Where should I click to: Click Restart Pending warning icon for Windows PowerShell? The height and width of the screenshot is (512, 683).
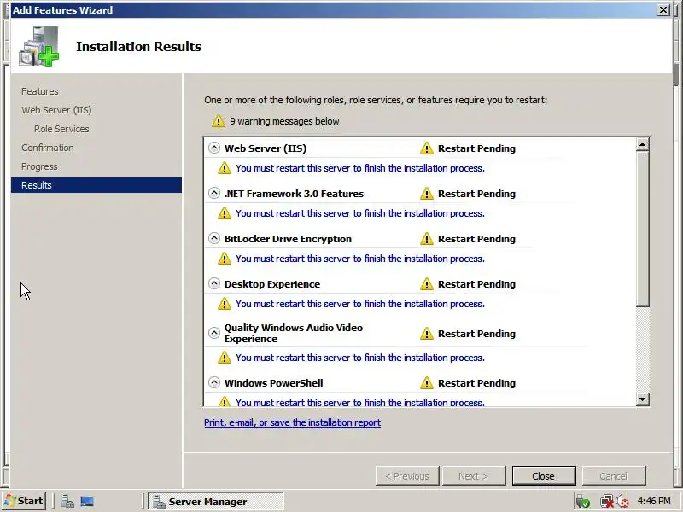427,383
